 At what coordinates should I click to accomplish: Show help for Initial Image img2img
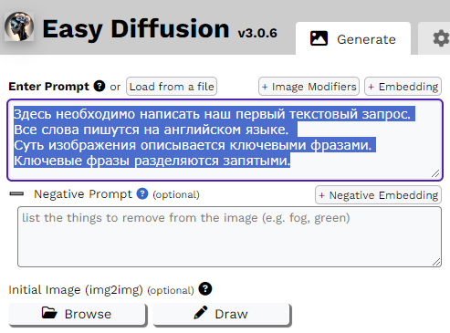[205, 288]
